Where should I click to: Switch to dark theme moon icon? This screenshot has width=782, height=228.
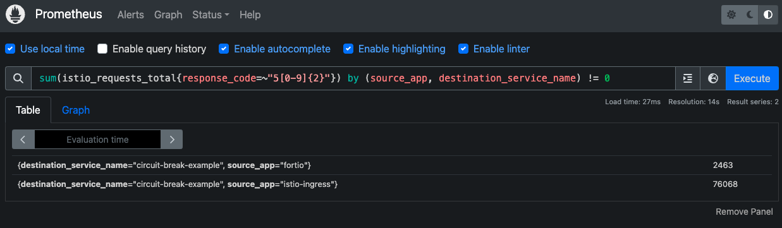[750, 15]
